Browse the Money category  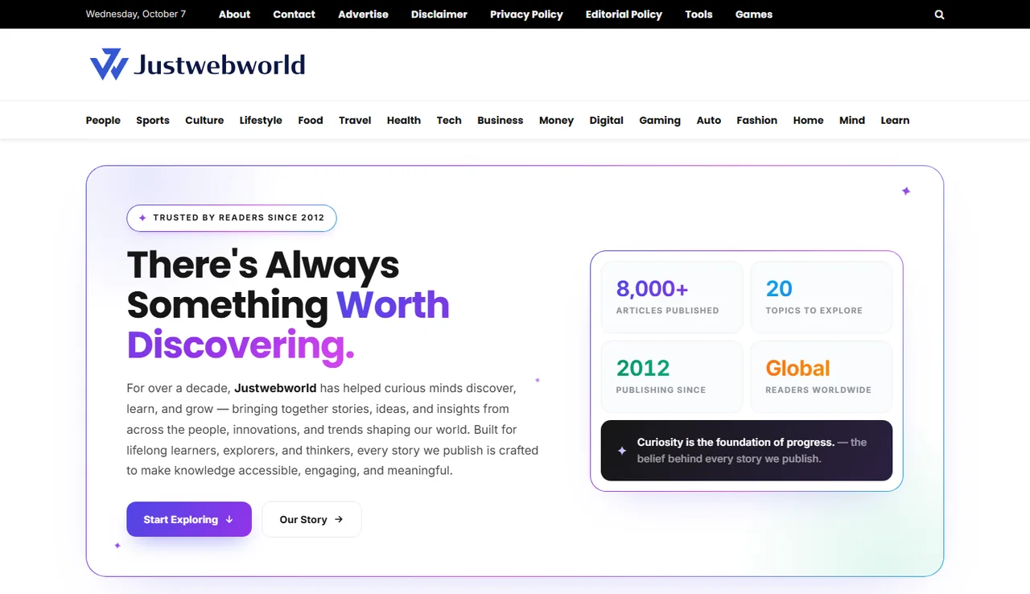pyautogui.click(x=556, y=121)
